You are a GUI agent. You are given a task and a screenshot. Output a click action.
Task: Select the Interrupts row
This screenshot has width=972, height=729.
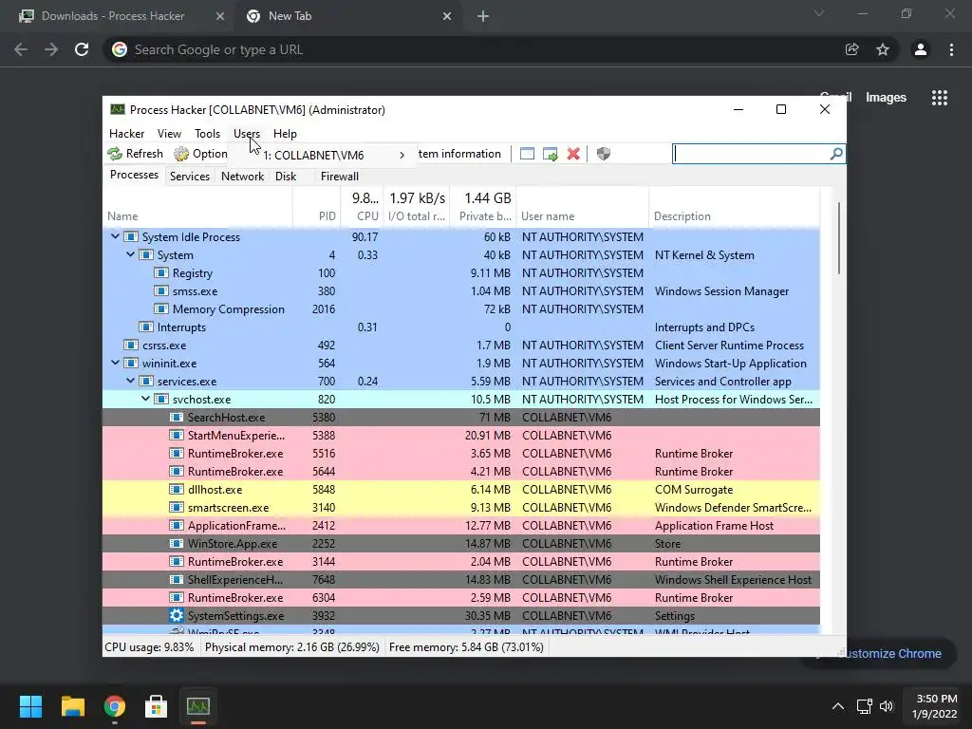(461, 327)
